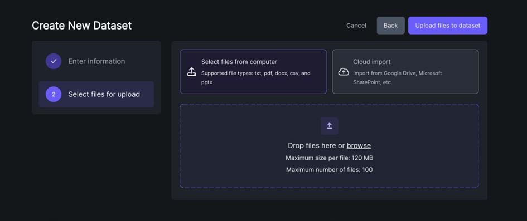Screen dimensions: 527x221
Task: Go back with the Back button
Action: pos(390,26)
